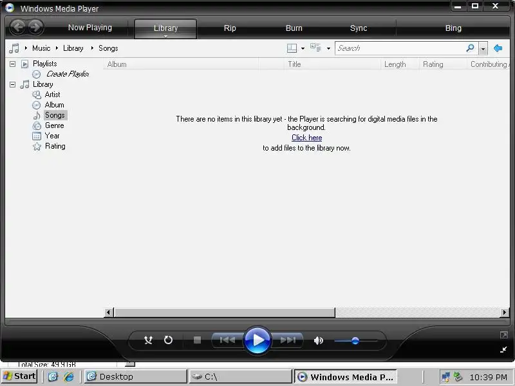Image resolution: width=515 pixels, height=386 pixels.
Task: Go back with the Back arrow button
Action: pyautogui.click(x=18, y=27)
